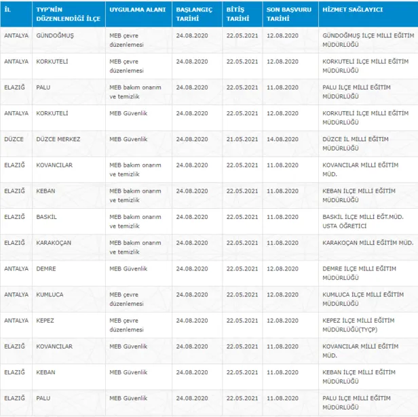Select KEPEZ İLÇE MİLLİ EĞİTİM MÜDÜRLÜĞÜ(TYÇP) provider

(358, 324)
